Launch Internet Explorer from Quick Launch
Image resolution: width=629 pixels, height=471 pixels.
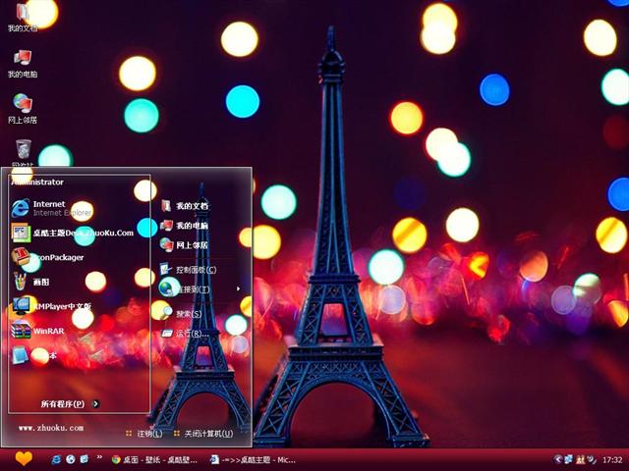(56, 459)
